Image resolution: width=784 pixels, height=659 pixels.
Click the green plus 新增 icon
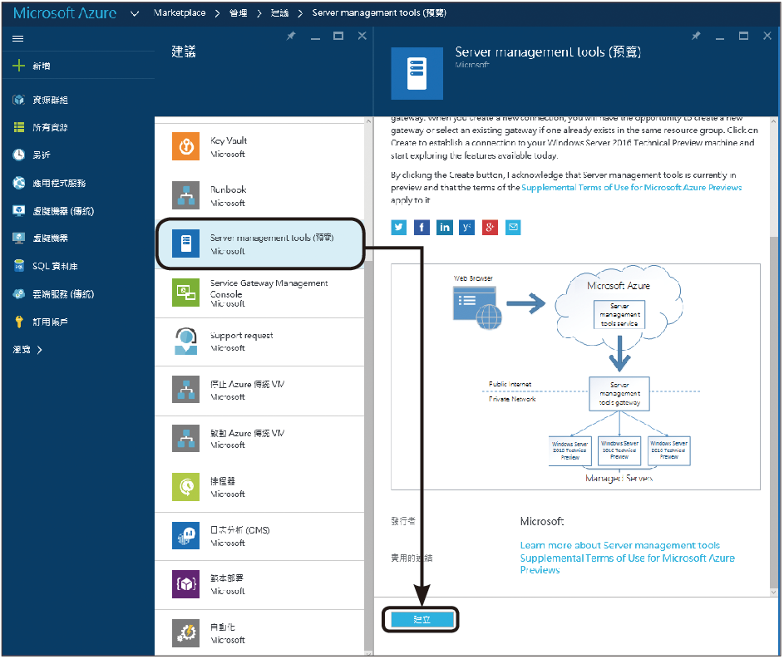18,66
